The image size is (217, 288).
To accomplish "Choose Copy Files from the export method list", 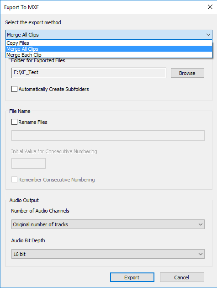I will coord(109,43).
